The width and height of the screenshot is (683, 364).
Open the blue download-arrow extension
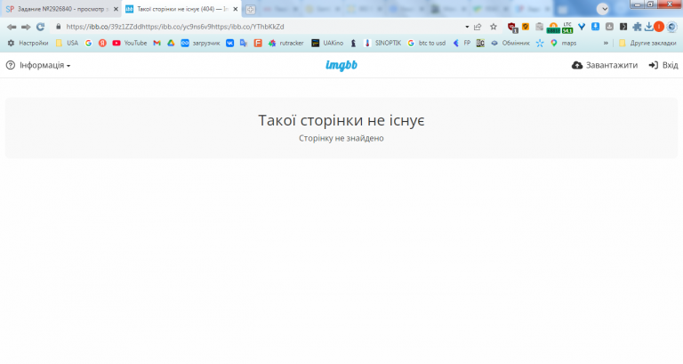tap(595, 27)
